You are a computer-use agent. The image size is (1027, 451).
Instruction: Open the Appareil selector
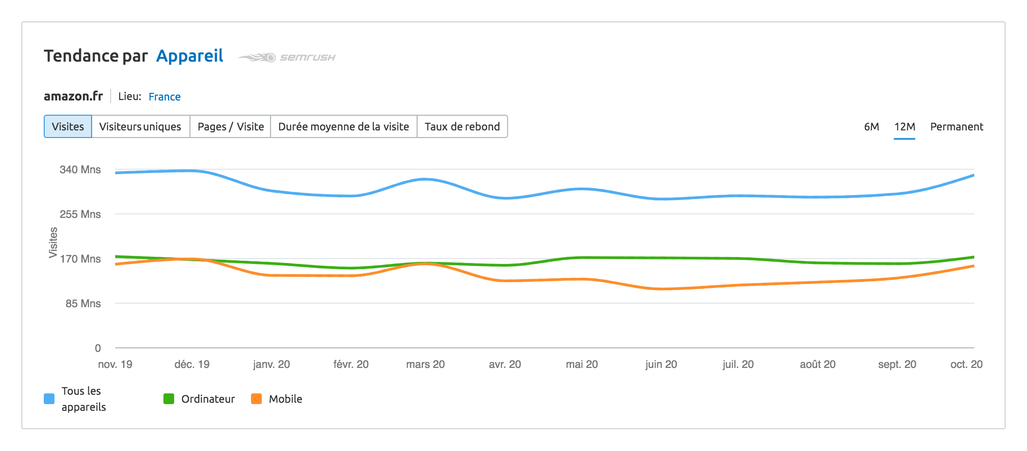[x=190, y=56]
